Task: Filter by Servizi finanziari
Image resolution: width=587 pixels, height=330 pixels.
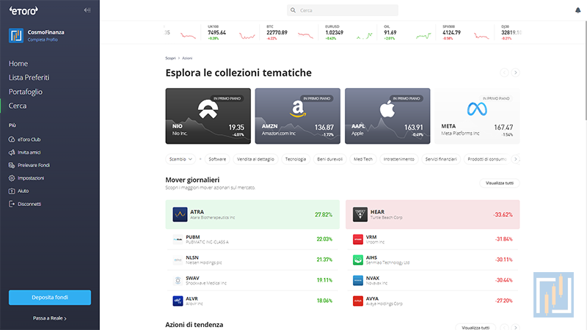Action: click(441, 159)
